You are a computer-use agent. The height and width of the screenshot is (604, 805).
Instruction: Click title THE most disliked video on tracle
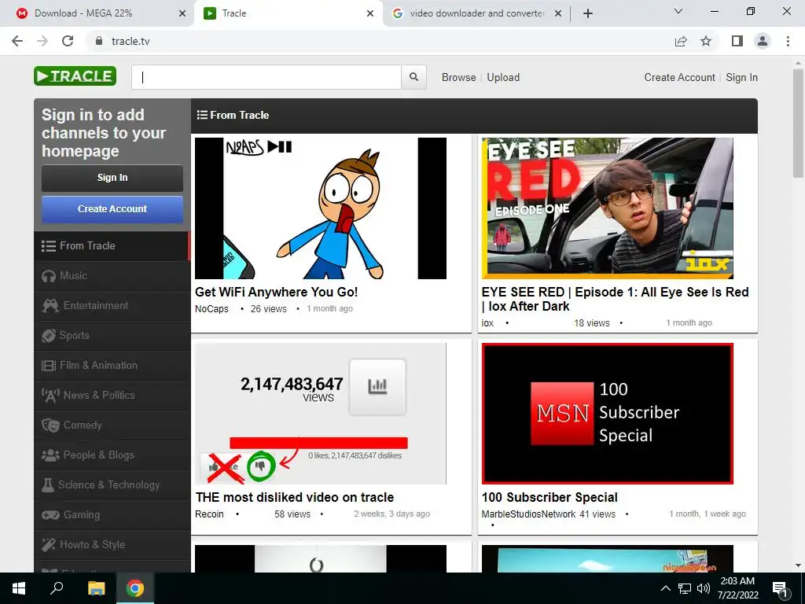pyautogui.click(x=295, y=498)
